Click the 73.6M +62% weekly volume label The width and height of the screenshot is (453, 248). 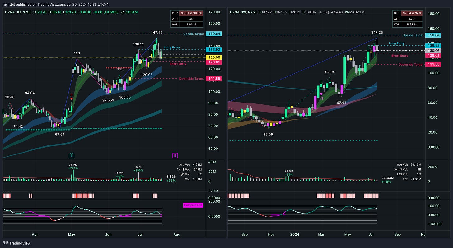point(289,173)
